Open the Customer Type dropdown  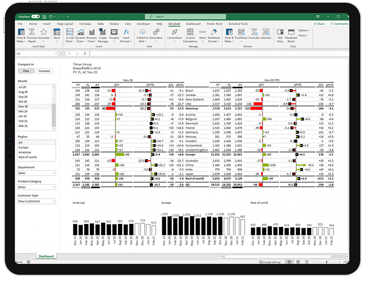coord(37,201)
